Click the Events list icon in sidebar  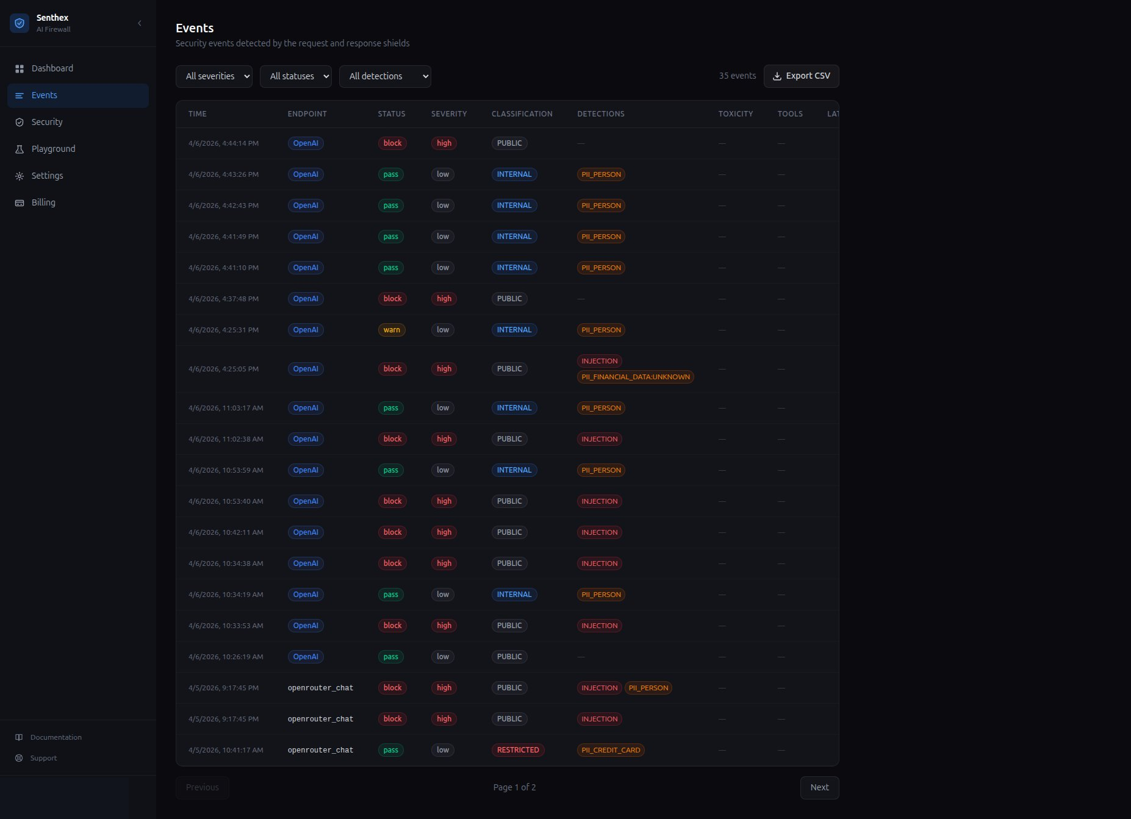pyautogui.click(x=20, y=96)
